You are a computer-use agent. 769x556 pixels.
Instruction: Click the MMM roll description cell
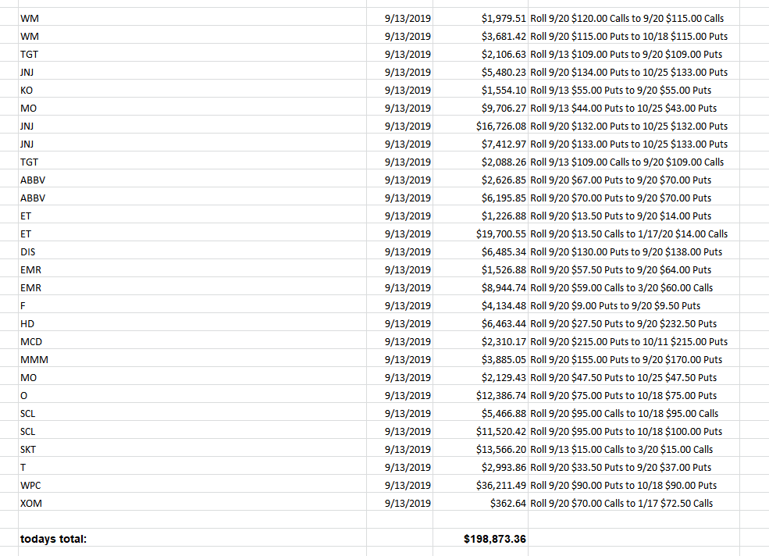click(634, 359)
